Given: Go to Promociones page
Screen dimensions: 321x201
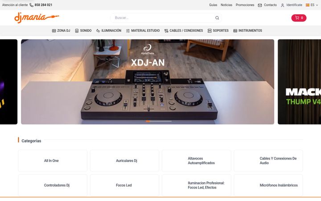Looking at the screenshot, I should pos(245,5).
